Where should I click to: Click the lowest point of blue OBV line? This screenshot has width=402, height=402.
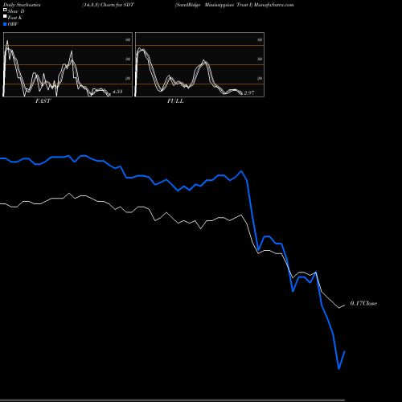(x=338, y=369)
